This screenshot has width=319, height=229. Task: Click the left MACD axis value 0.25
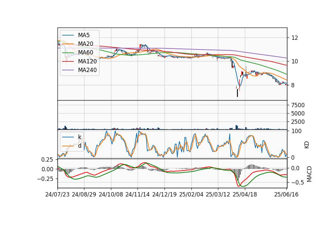(x=47, y=160)
